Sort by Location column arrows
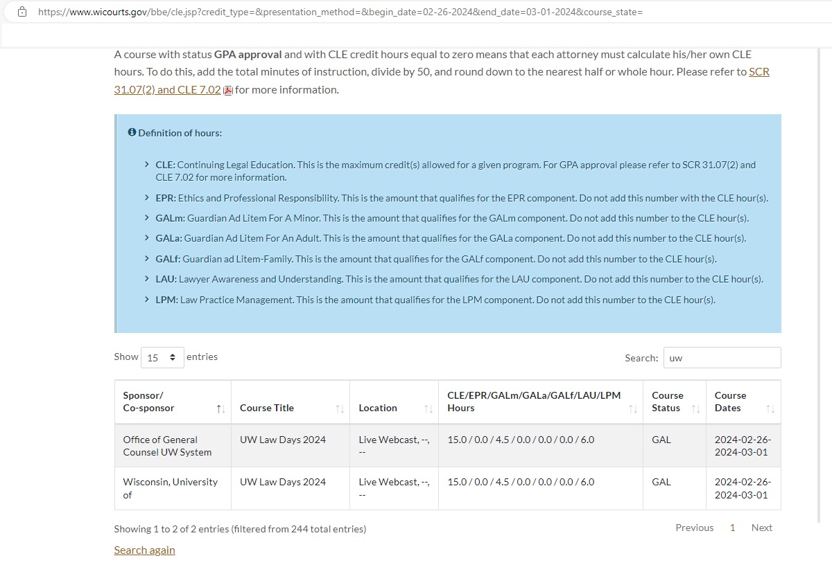This screenshot has height=585, width=832. [x=428, y=409]
